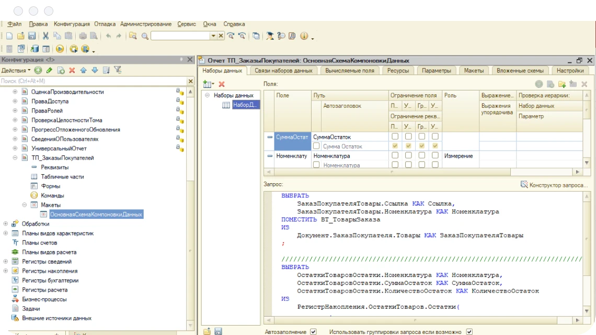Screen dimensions: 596x335
Task: Click the Save (floppy disk) toolbar icon
Action: [x=32, y=36]
